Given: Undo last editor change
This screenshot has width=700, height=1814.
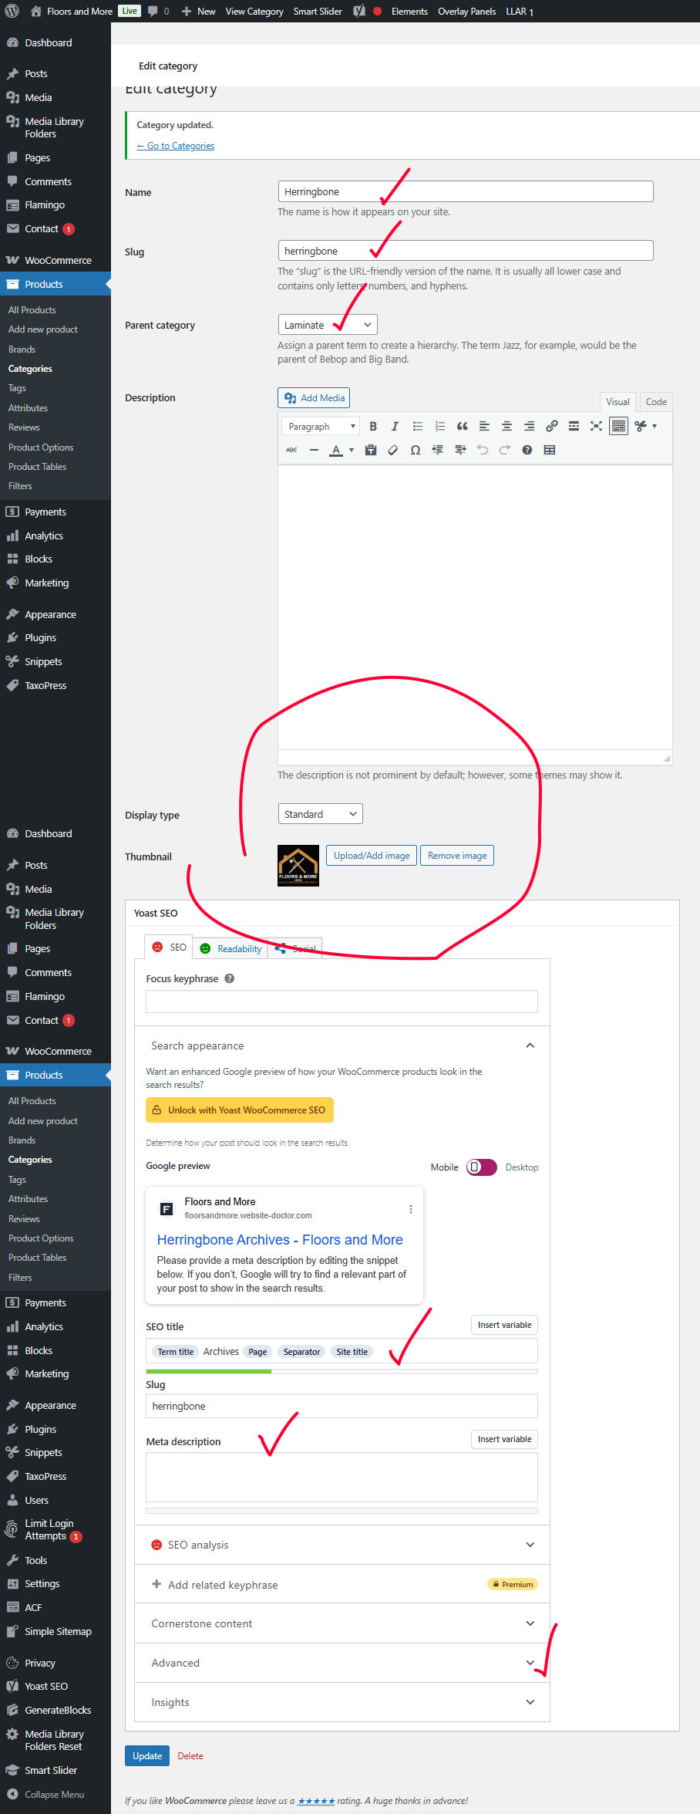Looking at the screenshot, I should click(483, 450).
